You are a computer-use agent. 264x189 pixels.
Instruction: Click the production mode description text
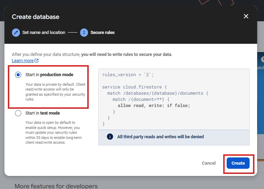click(55, 92)
